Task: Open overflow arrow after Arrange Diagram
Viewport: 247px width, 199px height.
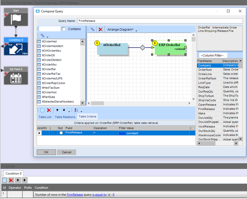Action: point(136,31)
